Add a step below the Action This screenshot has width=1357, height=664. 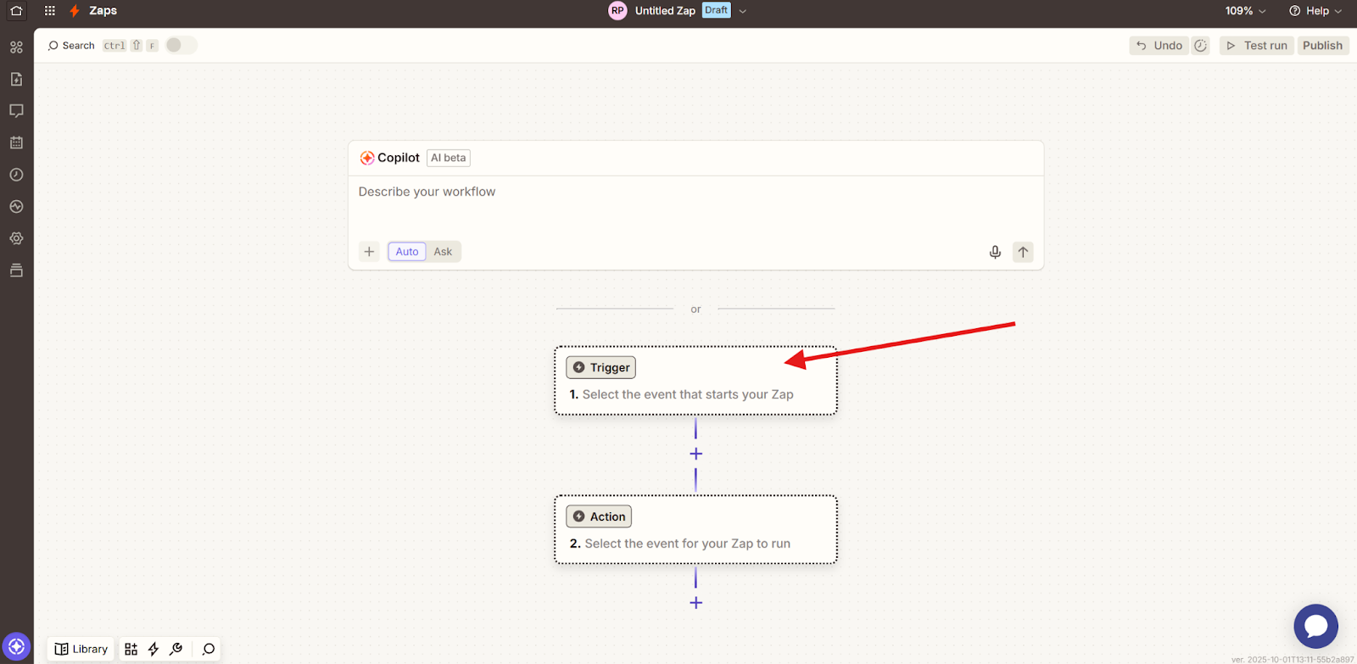point(695,603)
